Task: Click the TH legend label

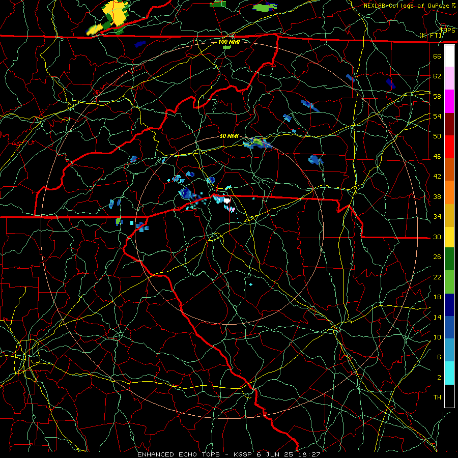Action: point(437,397)
